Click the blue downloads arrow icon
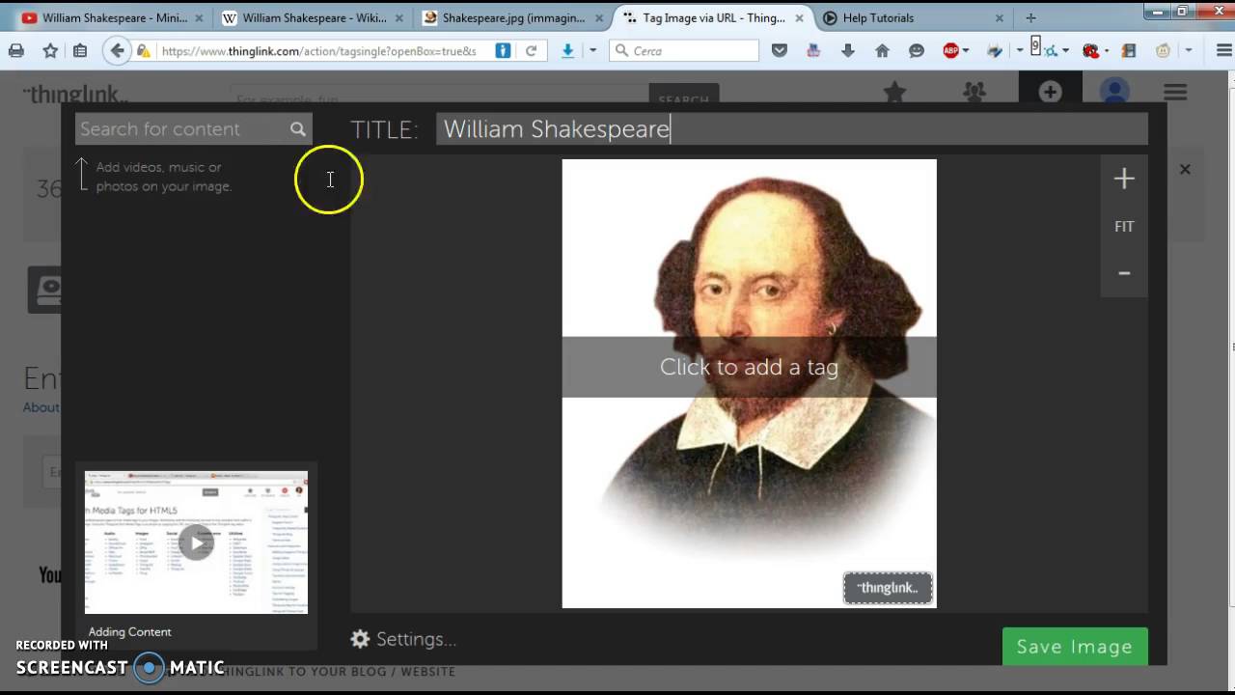This screenshot has width=1235, height=695. coord(568,51)
